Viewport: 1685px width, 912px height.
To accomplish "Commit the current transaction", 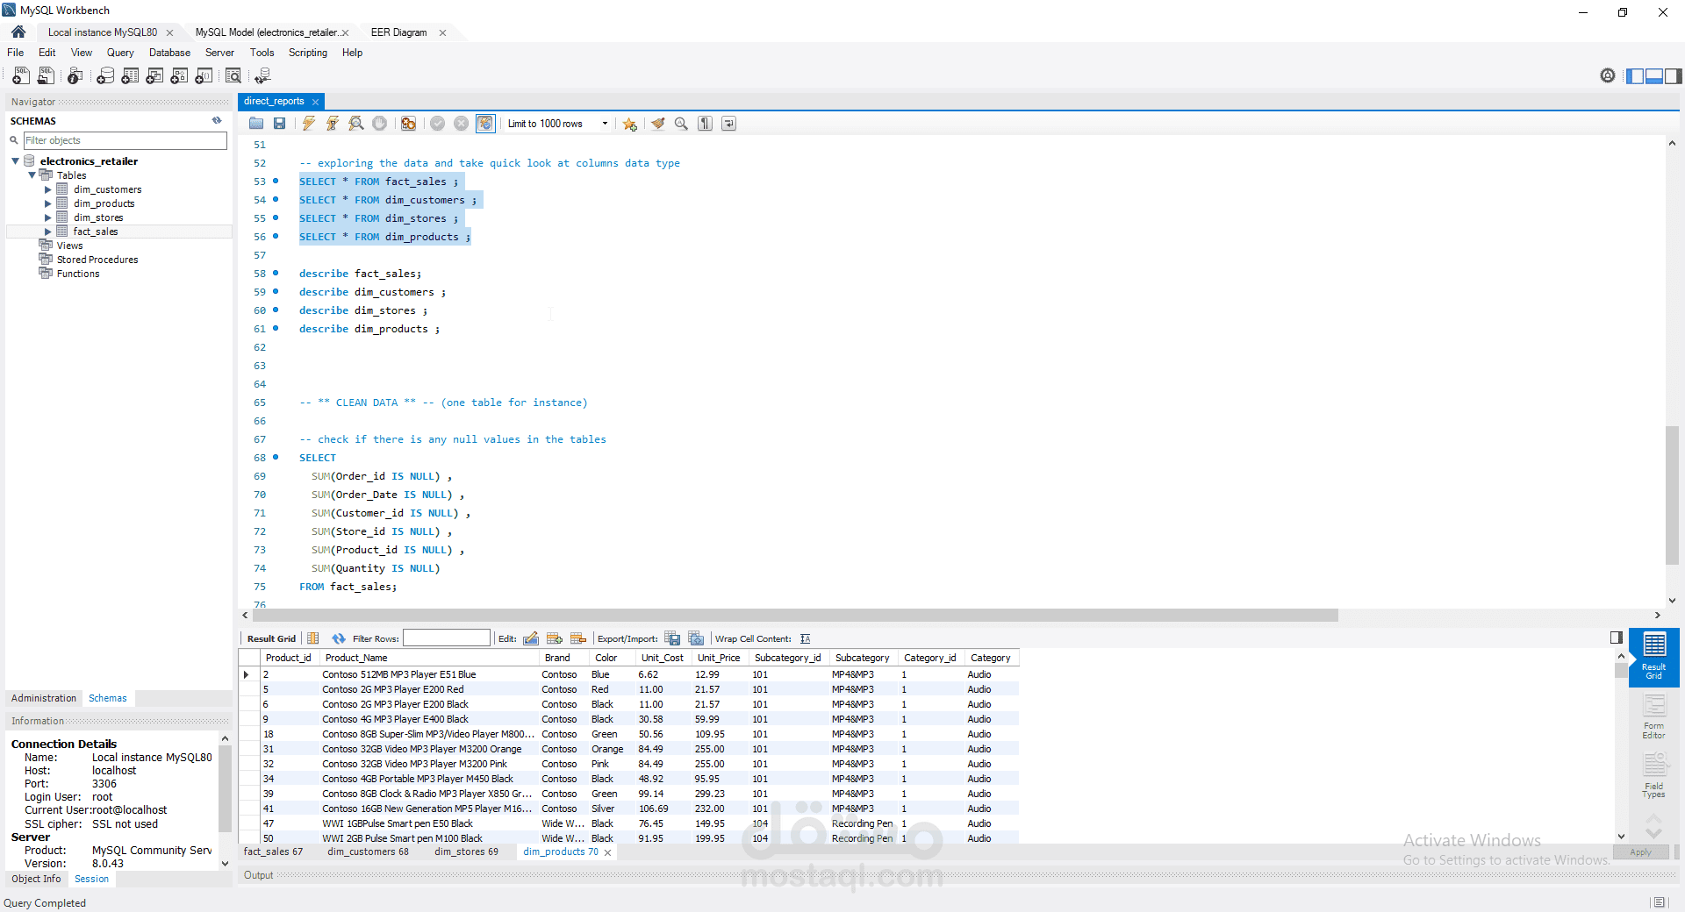I will (438, 124).
